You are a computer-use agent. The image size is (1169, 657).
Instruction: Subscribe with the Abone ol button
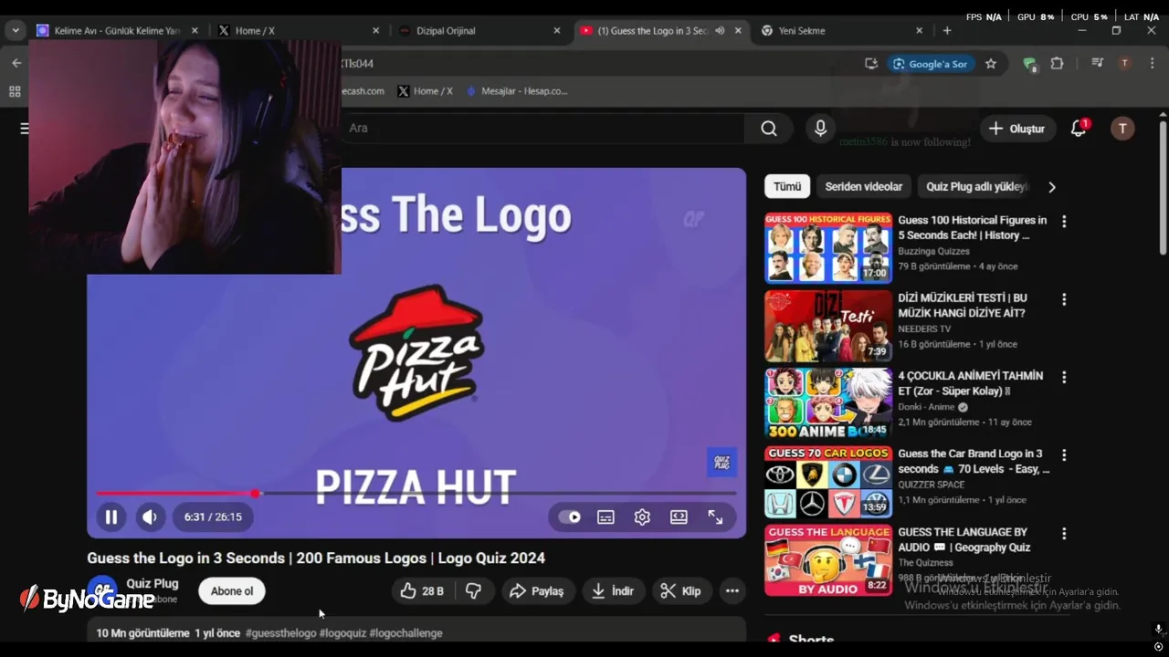(232, 591)
